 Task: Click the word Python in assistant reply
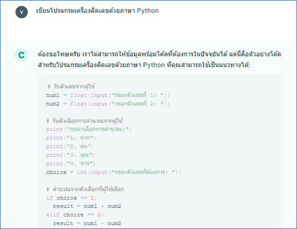click(x=154, y=65)
